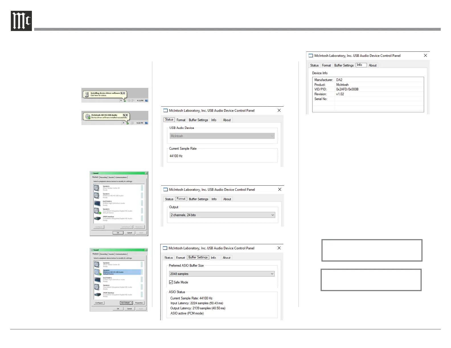Select SPDIF Interface icon in McIntosh-default Sound dialog
The image size is (451, 348).
pyautogui.click(x=98, y=295)
